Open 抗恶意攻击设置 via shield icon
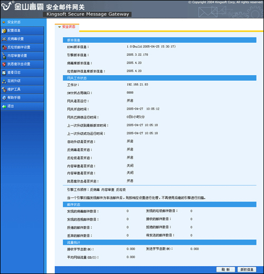 click(4, 64)
